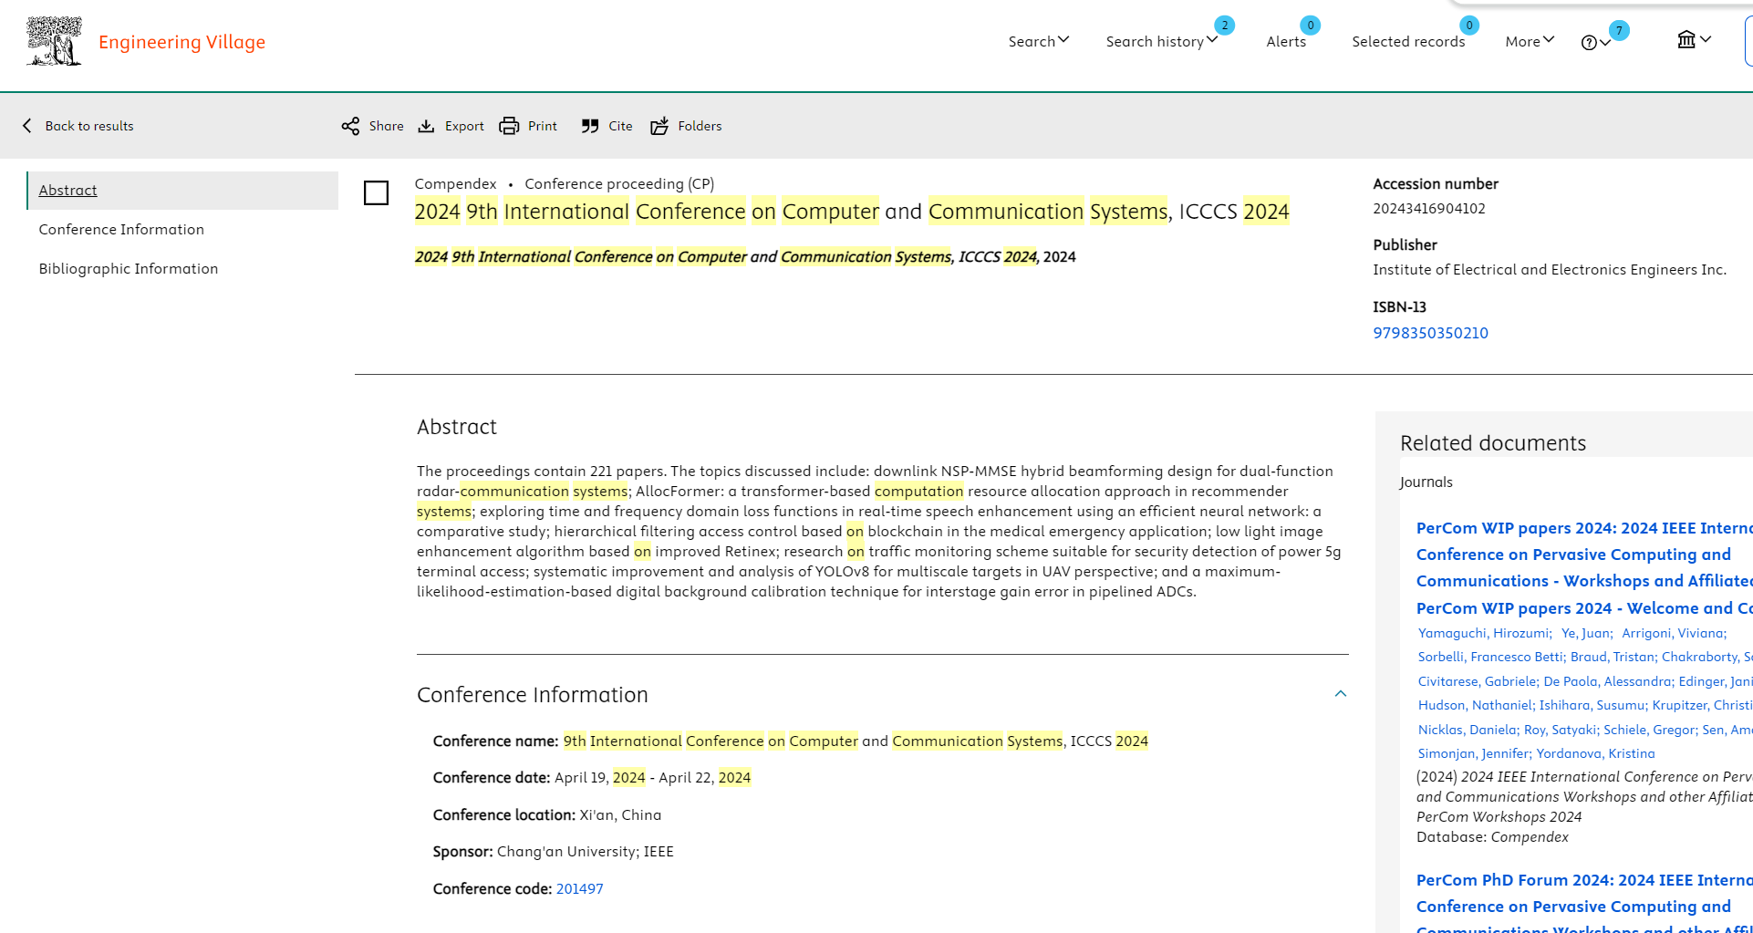Viewport: 1753px width, 933px height.
Task: Click the Related documents heading
Action: pos(1493,443)
